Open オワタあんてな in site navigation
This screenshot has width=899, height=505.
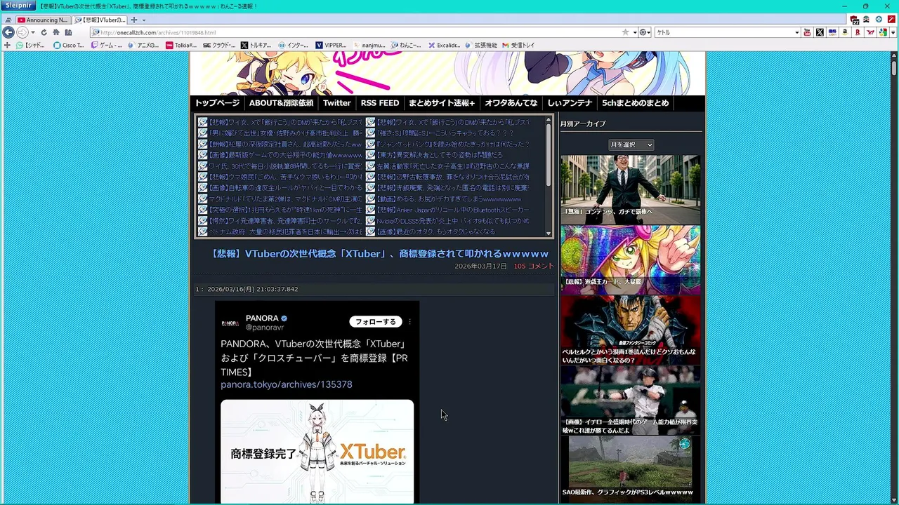pos(511,103)
